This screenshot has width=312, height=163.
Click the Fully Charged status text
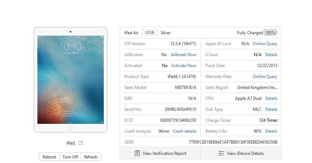pyautogui.click(x=250, y=33)
